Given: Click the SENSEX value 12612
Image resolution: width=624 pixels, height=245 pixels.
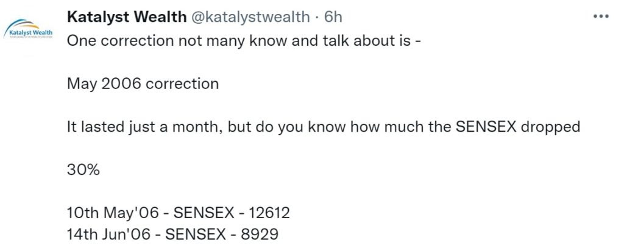Looking at the screenshot, I should (269, 213).
